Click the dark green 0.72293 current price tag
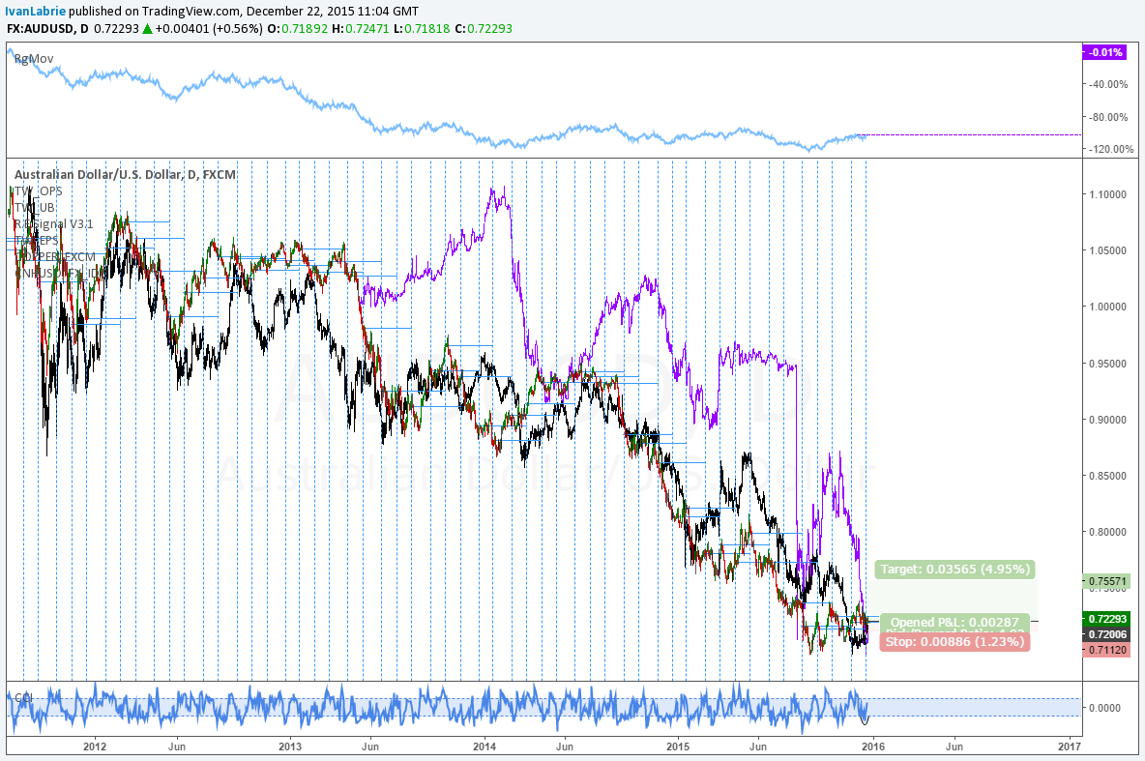This screenshot has width=1145, height=761. click(x=1105, y=619)
